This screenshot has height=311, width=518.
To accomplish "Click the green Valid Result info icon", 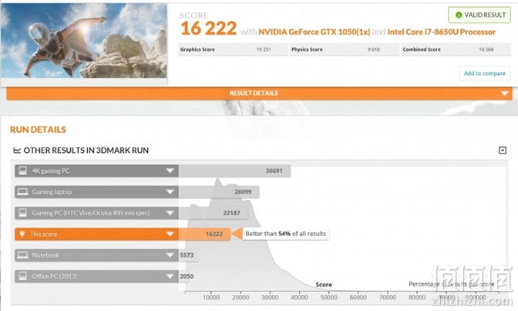I will pyautogui.click(x=459, y=15).
